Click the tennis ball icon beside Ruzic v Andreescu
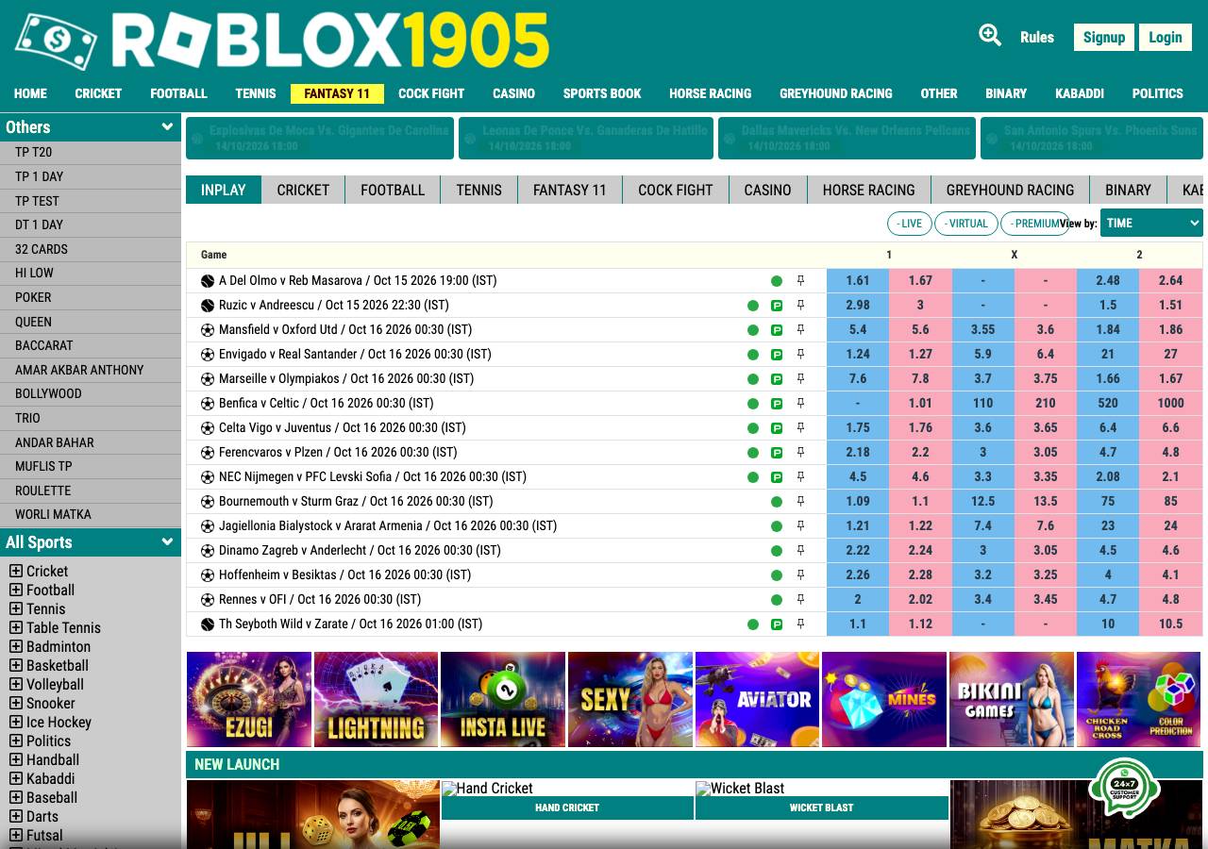The image size is (1208, 849). tap(208, 305)
